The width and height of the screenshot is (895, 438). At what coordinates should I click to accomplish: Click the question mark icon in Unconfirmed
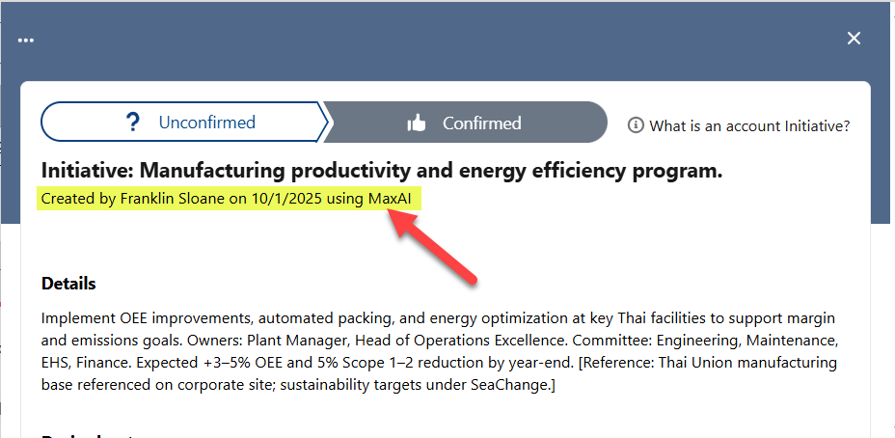[134, 123]
